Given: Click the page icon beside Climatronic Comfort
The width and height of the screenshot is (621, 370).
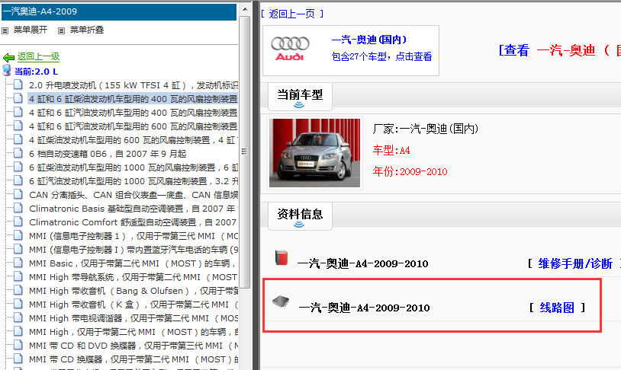Looking at the screenshot, I should click(18, 222).
